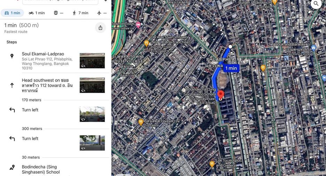This screenshot has width=326, height=176.
Task: Click the share route icon
Action: pyautogui.click(x=100, y=28)
